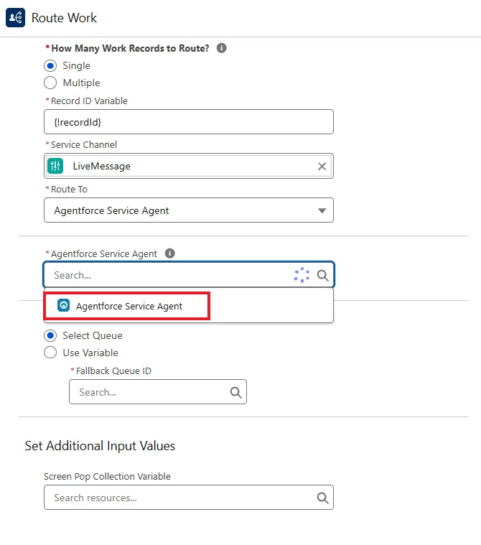Select the Select Queue radio button

pyautogui.click(x=50, y=335)
